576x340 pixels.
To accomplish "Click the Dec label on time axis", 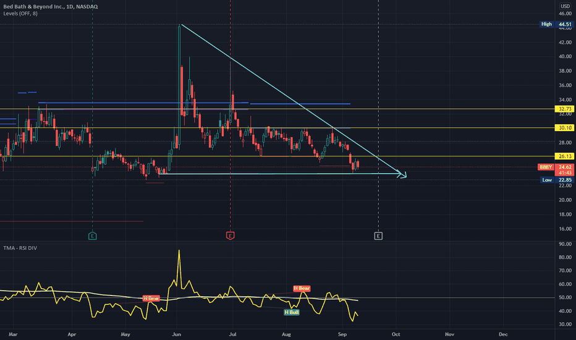I will tap(503, 334).
